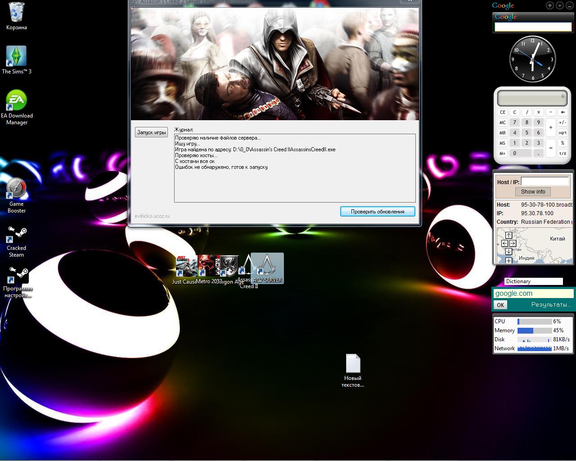Select the Metro 2033 desktop shortcut
The width and height of the screenshot is (576, 461).
[209, 269]
